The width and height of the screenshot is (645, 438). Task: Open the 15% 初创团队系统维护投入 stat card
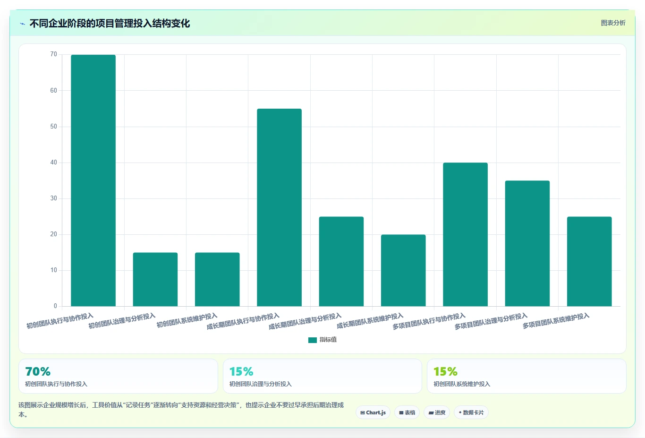point(526,376)
